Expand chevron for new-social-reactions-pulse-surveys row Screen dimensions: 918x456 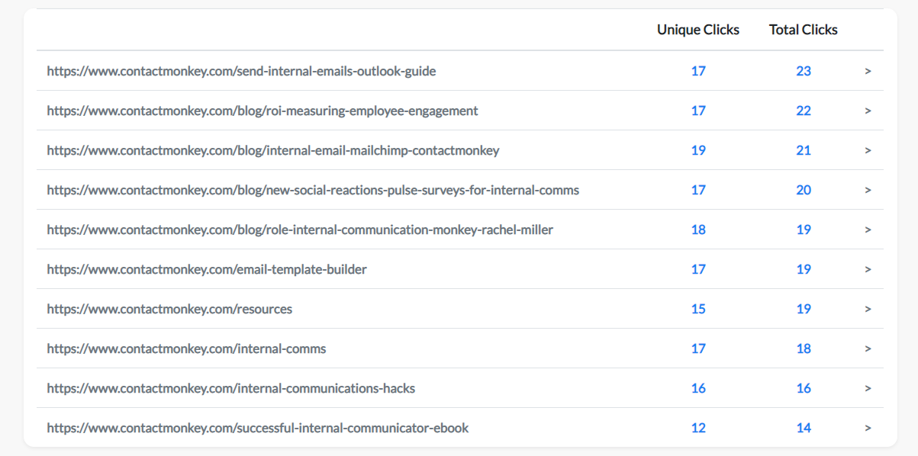(x=868, y=190)
